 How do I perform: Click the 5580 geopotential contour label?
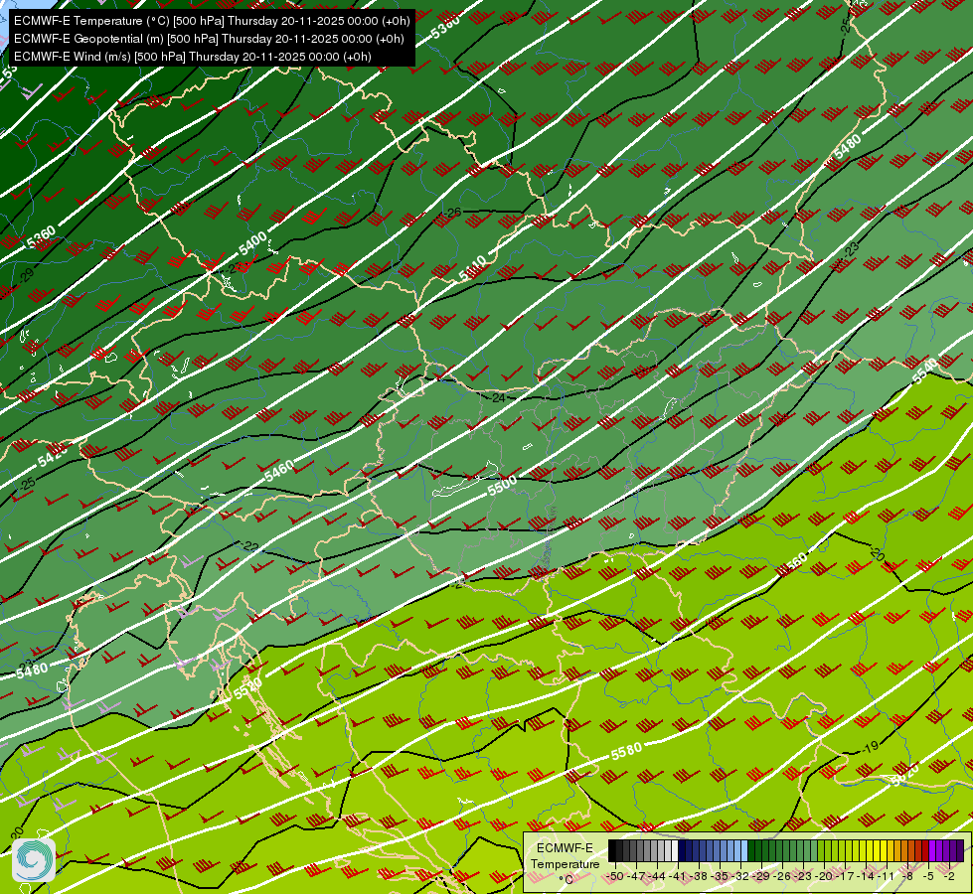pos(626,751)
